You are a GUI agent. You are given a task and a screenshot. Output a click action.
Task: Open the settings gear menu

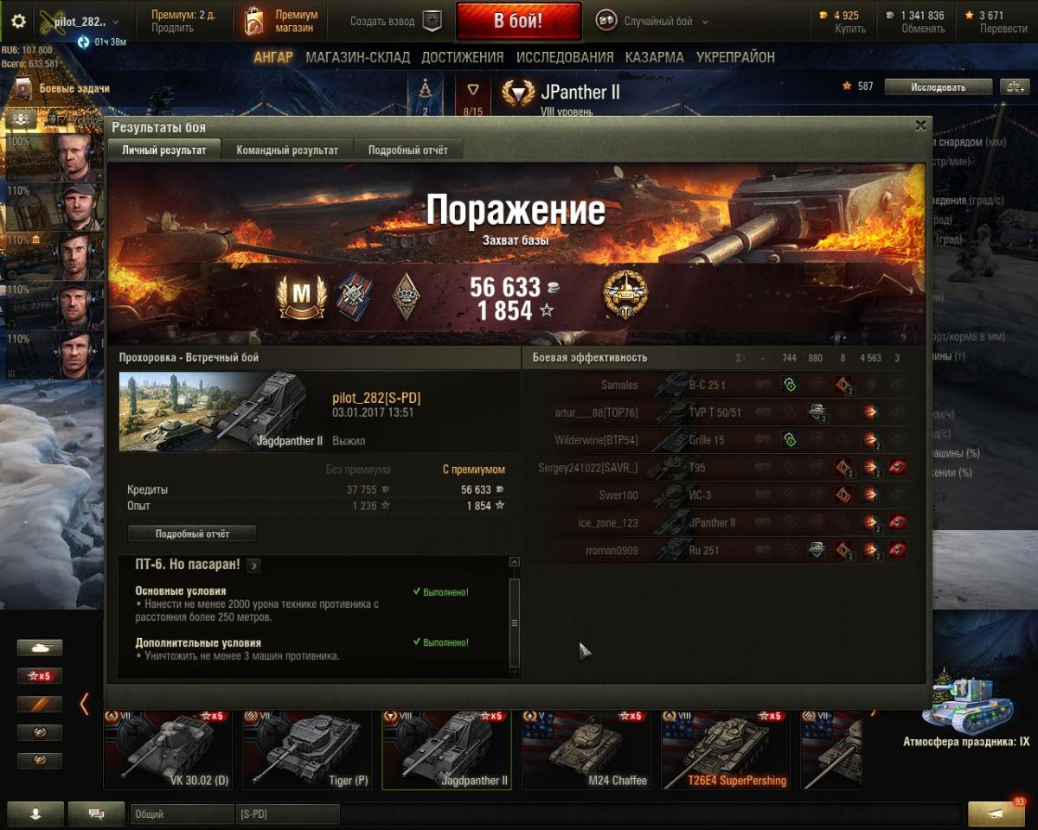click(18, 21)
